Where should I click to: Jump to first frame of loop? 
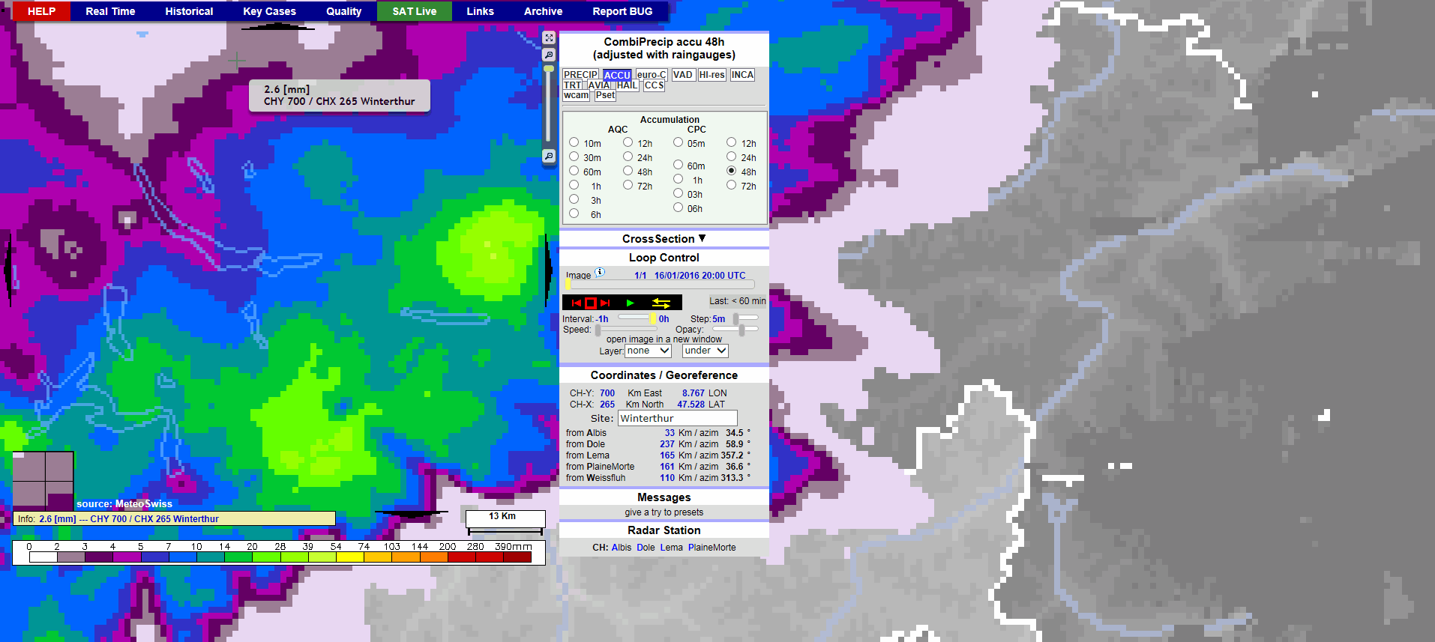[x=576, y=303]
